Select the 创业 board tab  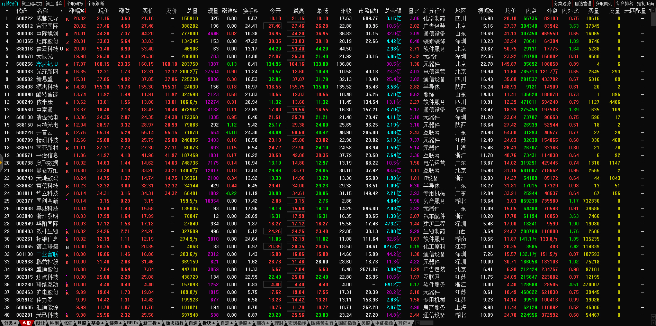coord(41,323)
